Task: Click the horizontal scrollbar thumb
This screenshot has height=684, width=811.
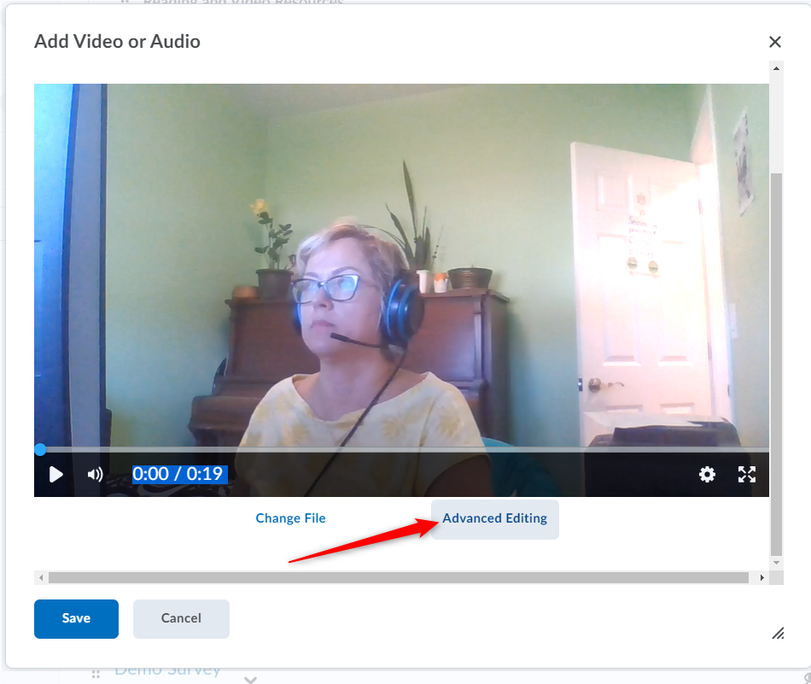Action: (x=398, y=578)
